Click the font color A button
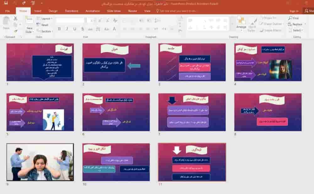Viewport: 314px width, 194px height. pyautogui.click(x=114, y=29)
